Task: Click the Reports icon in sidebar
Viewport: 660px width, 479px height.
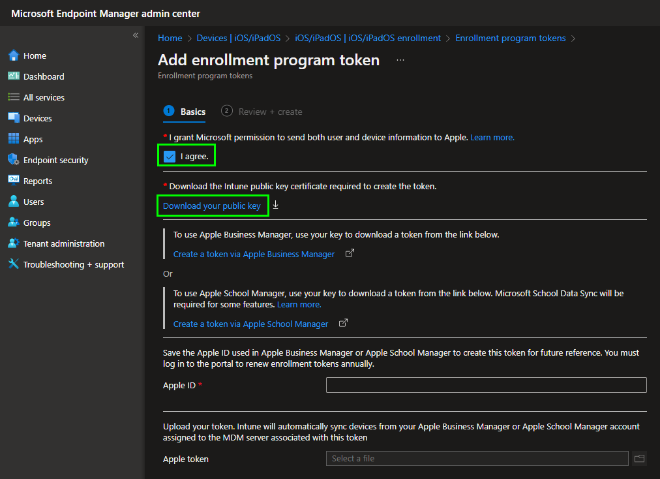Action: pos(14,181)
